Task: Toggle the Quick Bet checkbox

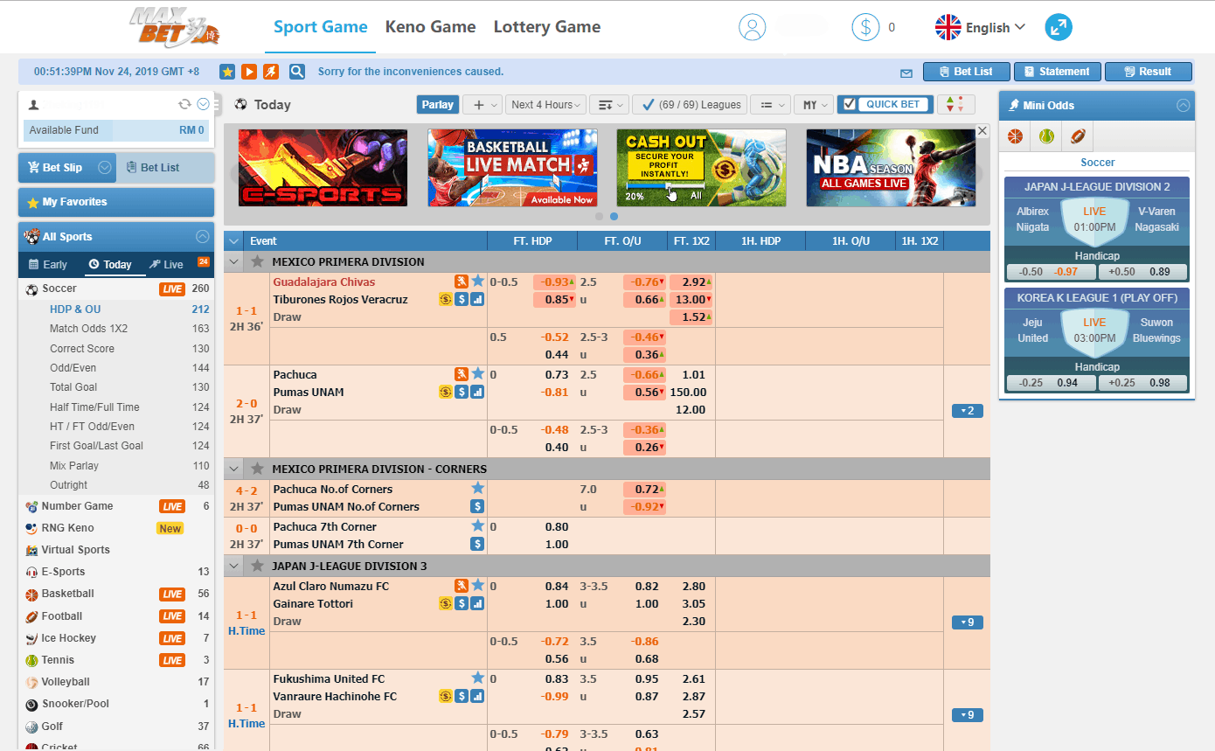Action: pos(849,104)
